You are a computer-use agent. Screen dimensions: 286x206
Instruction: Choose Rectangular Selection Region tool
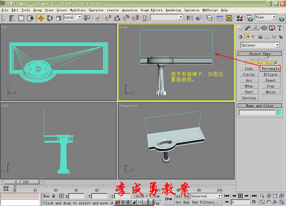point(21,18)
